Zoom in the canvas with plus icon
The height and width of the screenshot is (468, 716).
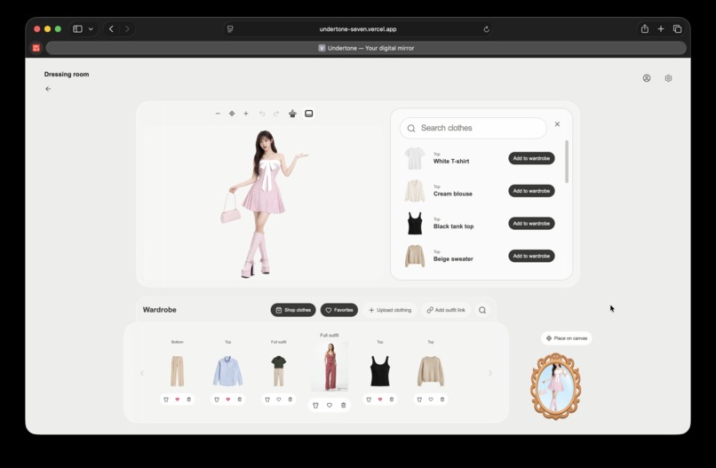click(246, 114)
